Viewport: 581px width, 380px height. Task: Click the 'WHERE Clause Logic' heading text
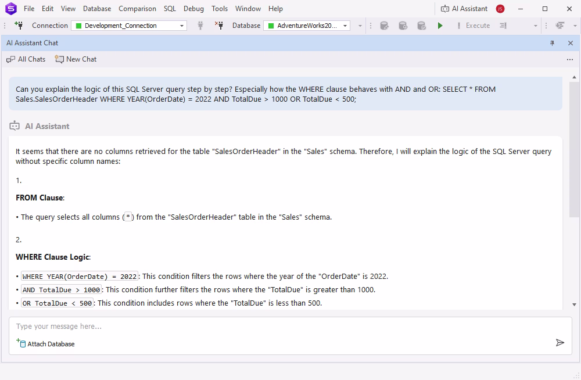point(52,257)
